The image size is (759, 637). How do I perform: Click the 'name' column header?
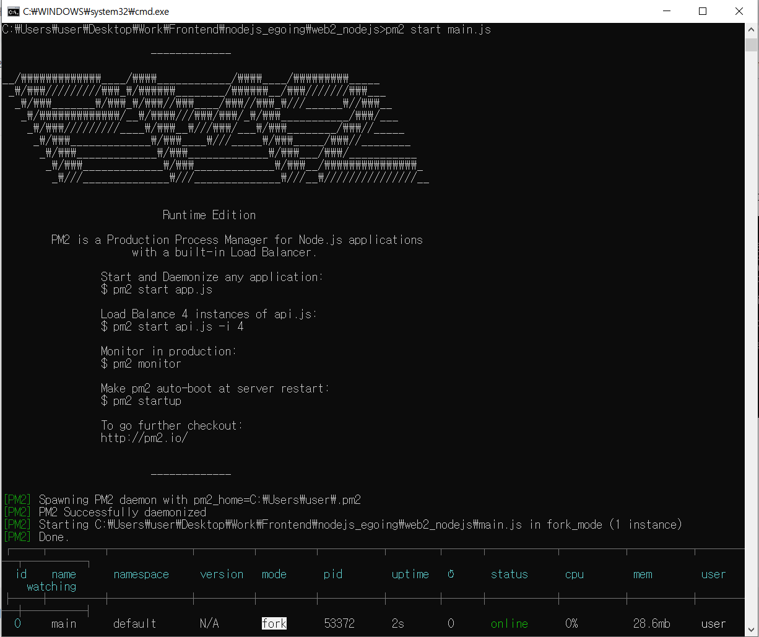(x=64, y=574)
